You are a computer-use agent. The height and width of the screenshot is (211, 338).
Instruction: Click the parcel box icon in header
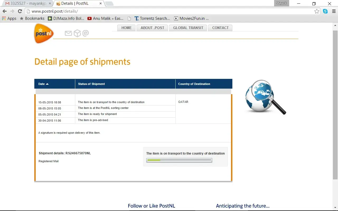coord(77,33)
